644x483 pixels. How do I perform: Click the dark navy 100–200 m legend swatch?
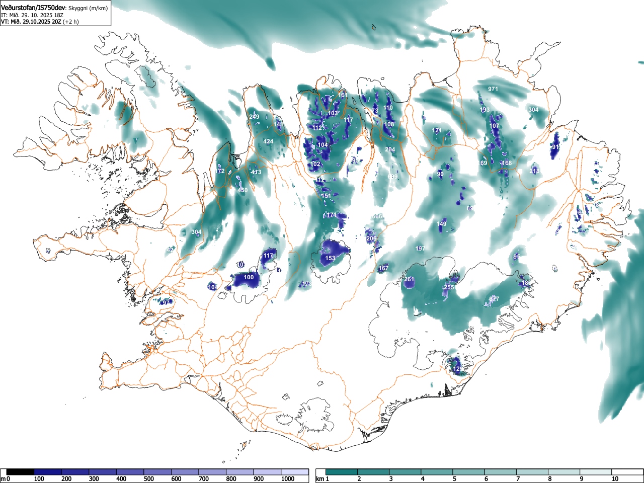pyautogui.click(x=48, y=472)
